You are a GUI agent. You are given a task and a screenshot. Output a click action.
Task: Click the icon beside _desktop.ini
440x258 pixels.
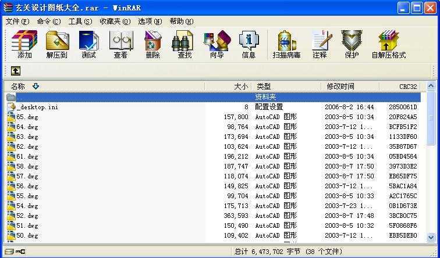click(x=11, y=107)
